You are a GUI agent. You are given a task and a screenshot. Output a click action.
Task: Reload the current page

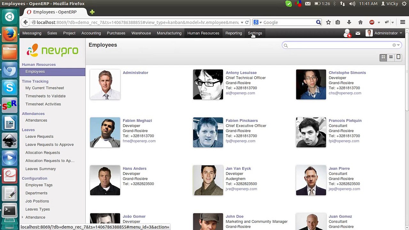247,22
